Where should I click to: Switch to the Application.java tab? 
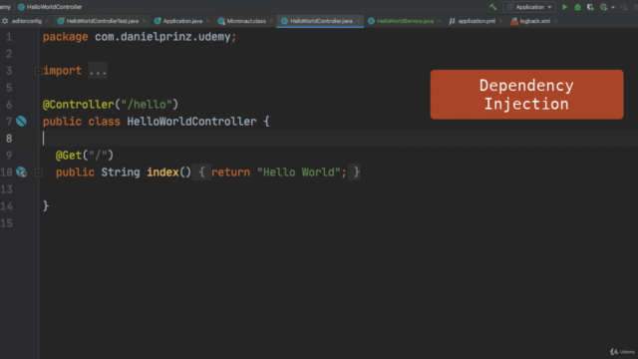(x=182, y=21)
